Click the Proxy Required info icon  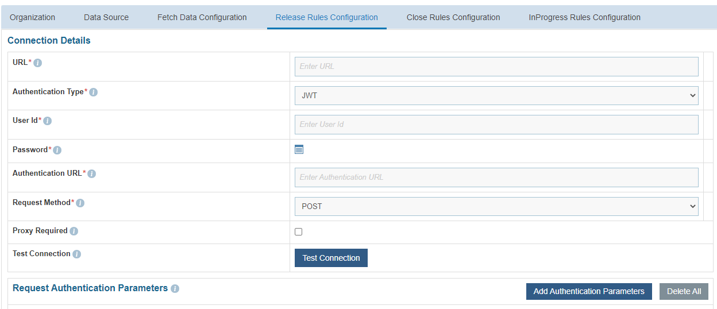74,231
